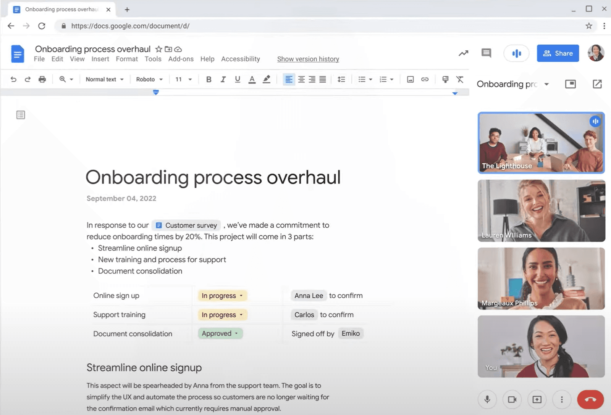The image size is (611, 415).
Task: Open comment history icon
Action: point(486,53)
